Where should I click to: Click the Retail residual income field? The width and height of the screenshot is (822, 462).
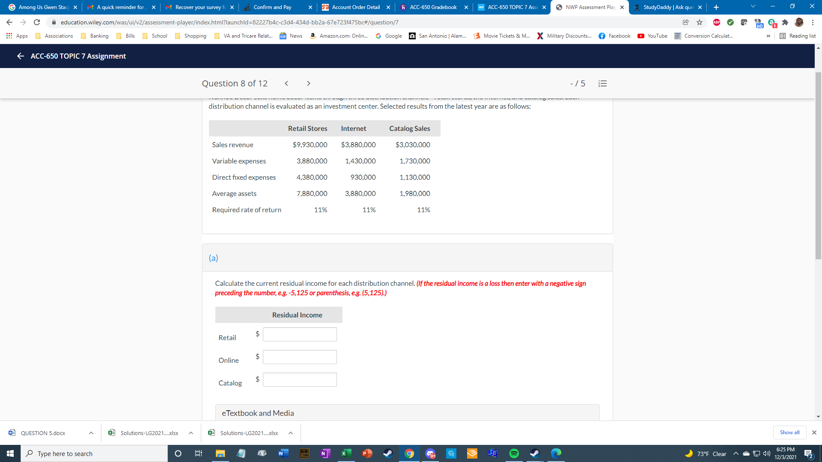300,334
